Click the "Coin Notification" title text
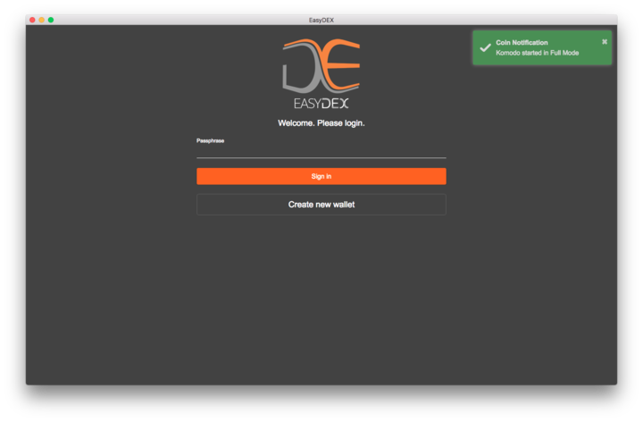This screenshot has height=422, width=643. point(522,43)
